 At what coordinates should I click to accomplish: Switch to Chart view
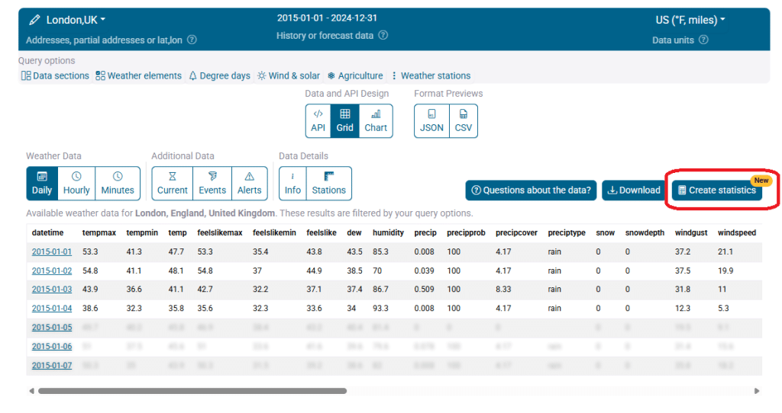(375, 121)
